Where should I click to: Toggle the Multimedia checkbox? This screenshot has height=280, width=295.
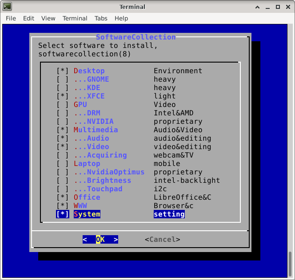(63, 130)
